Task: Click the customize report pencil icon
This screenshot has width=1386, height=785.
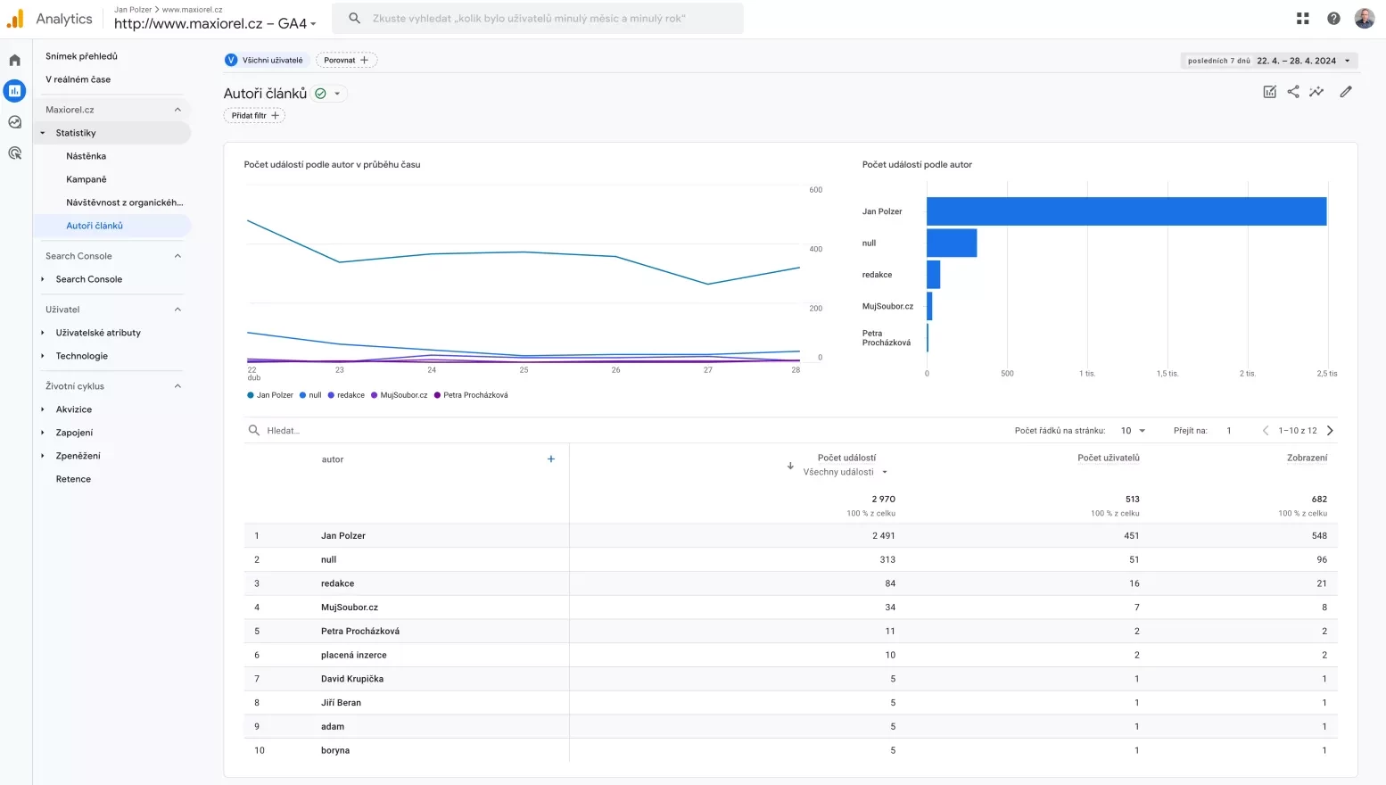Action: click(x=1346, y=92)
